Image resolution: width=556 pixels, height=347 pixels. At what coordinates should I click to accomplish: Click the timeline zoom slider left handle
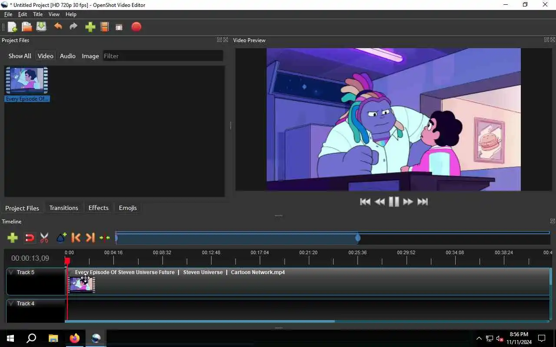(116, 238)
